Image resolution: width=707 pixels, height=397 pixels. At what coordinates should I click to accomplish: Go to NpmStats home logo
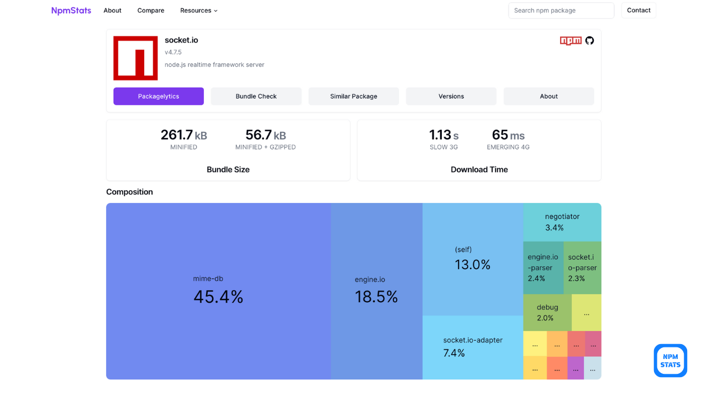71,10
